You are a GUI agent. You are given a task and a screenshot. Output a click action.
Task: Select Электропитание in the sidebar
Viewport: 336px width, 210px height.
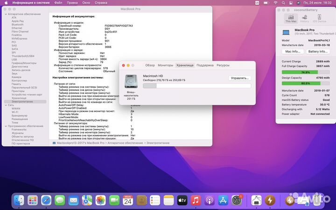pos(22,102)
